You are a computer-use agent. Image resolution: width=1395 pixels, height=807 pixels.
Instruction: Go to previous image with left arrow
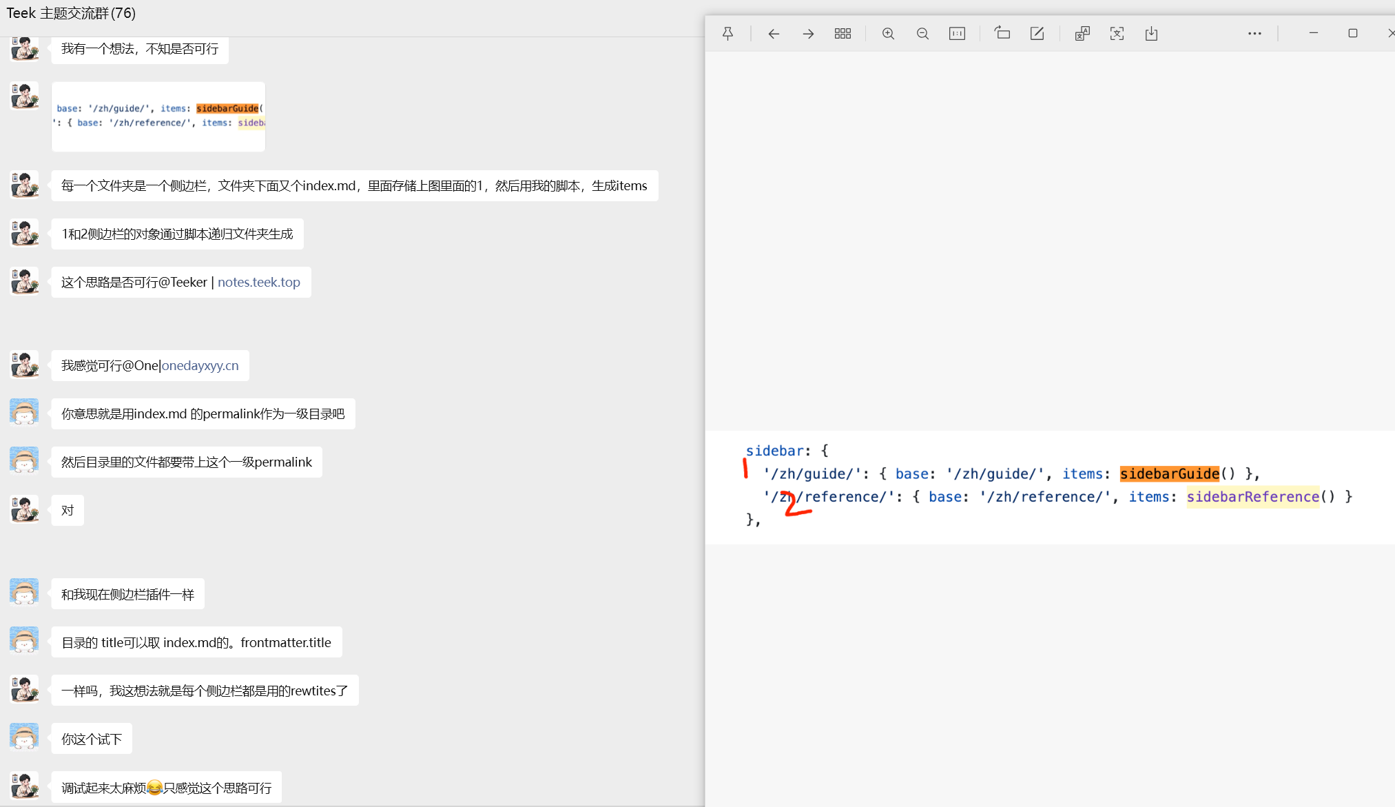pyautogui.click(x=774, y=34)
